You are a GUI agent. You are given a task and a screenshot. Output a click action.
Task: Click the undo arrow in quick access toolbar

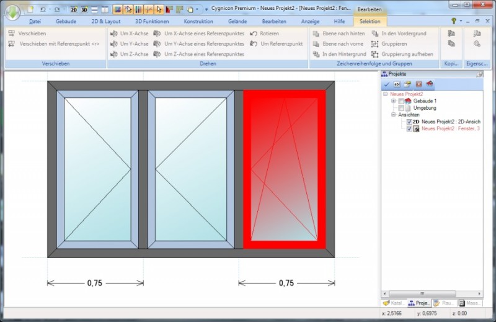(43, 10)
